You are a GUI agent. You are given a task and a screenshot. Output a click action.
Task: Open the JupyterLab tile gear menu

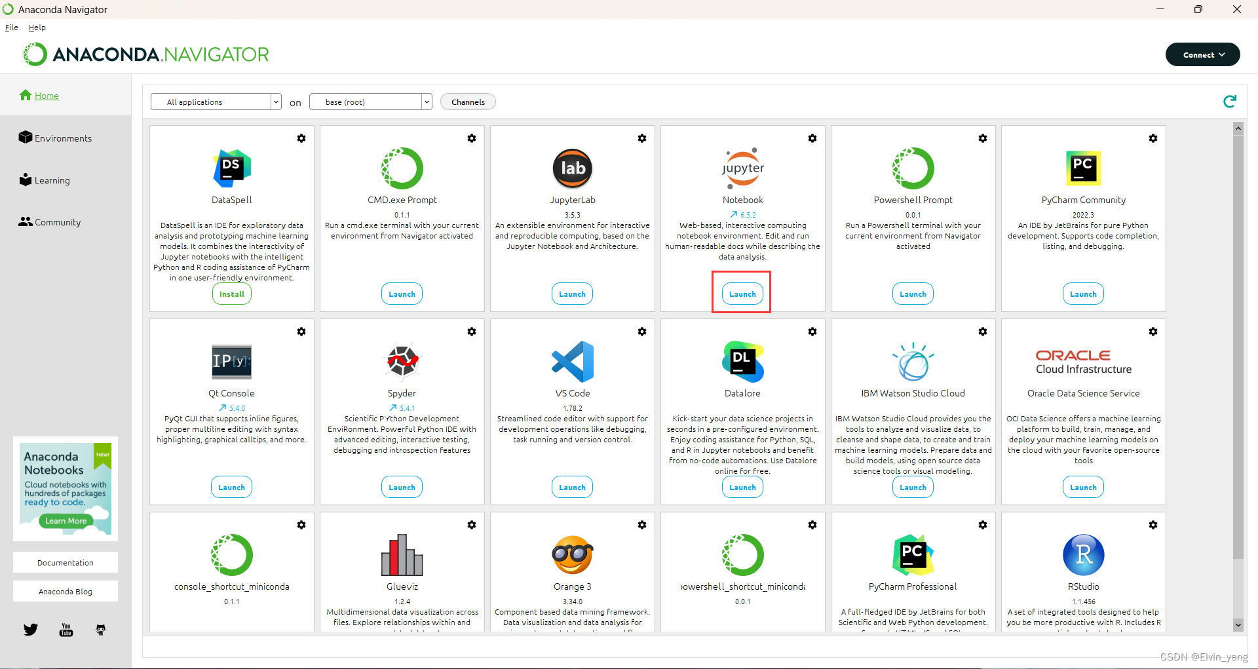tap(642, 138)
